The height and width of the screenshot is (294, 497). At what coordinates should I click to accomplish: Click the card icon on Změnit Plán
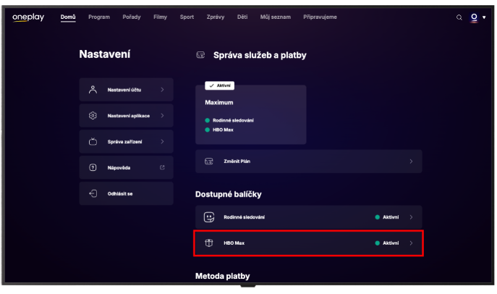209,161
